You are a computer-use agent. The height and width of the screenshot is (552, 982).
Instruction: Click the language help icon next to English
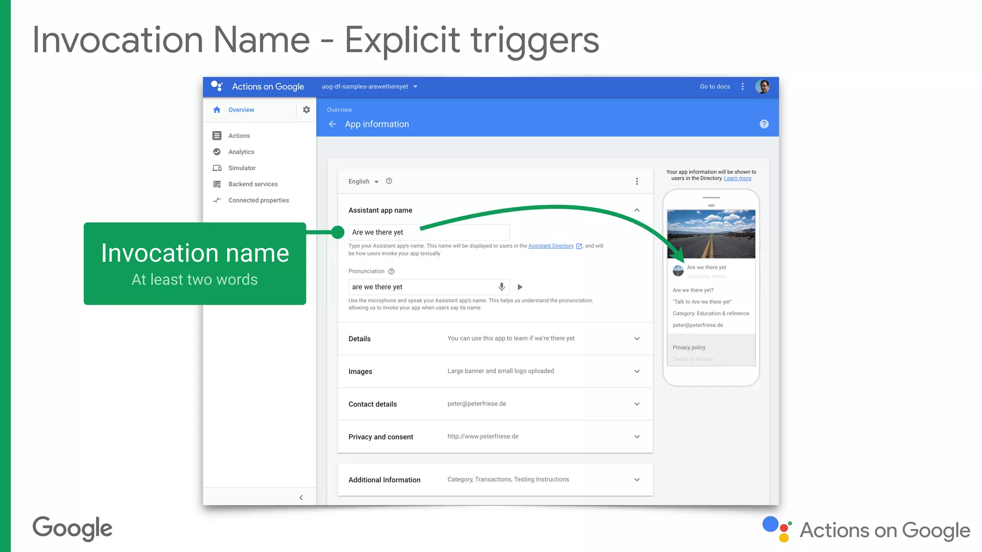click(x=389, y=181)
